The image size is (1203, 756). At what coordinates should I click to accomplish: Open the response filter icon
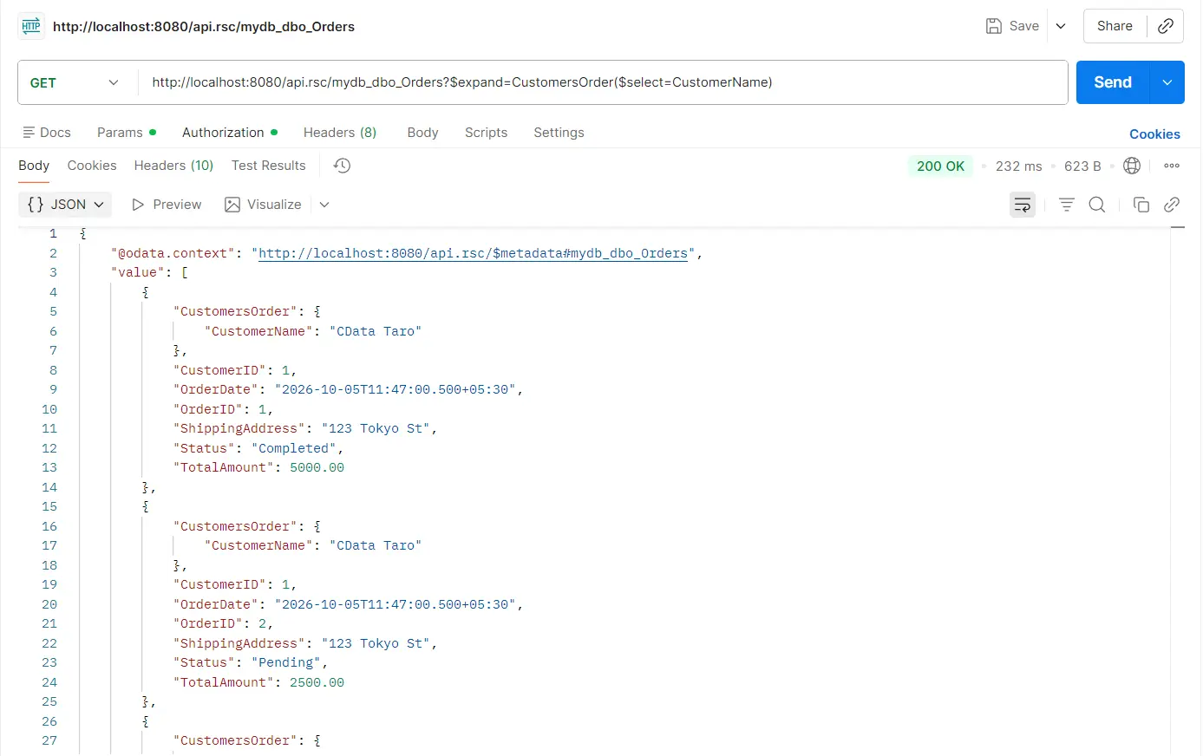pyautogui.click(x=1067, y=205)
